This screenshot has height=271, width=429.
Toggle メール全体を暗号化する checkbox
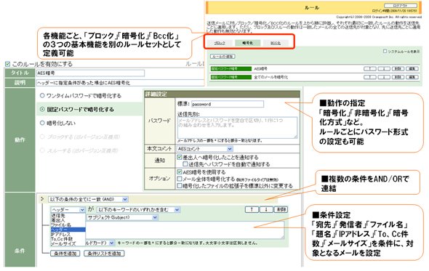pos(180,179)
